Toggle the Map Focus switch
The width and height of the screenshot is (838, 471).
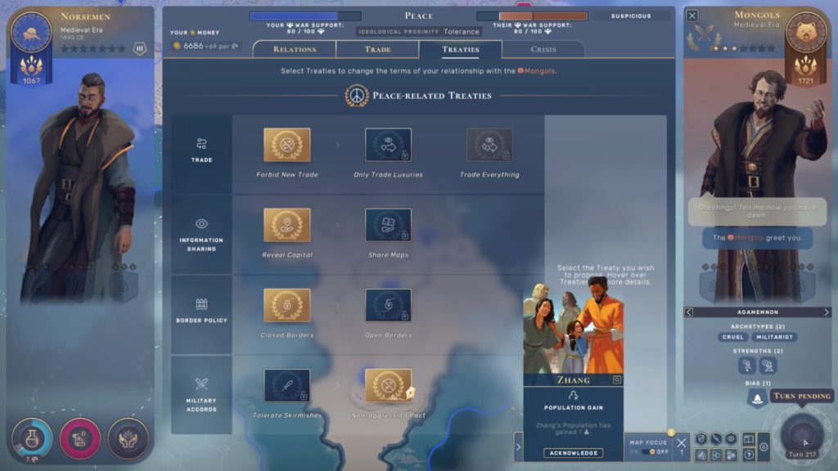coord(648,451)
